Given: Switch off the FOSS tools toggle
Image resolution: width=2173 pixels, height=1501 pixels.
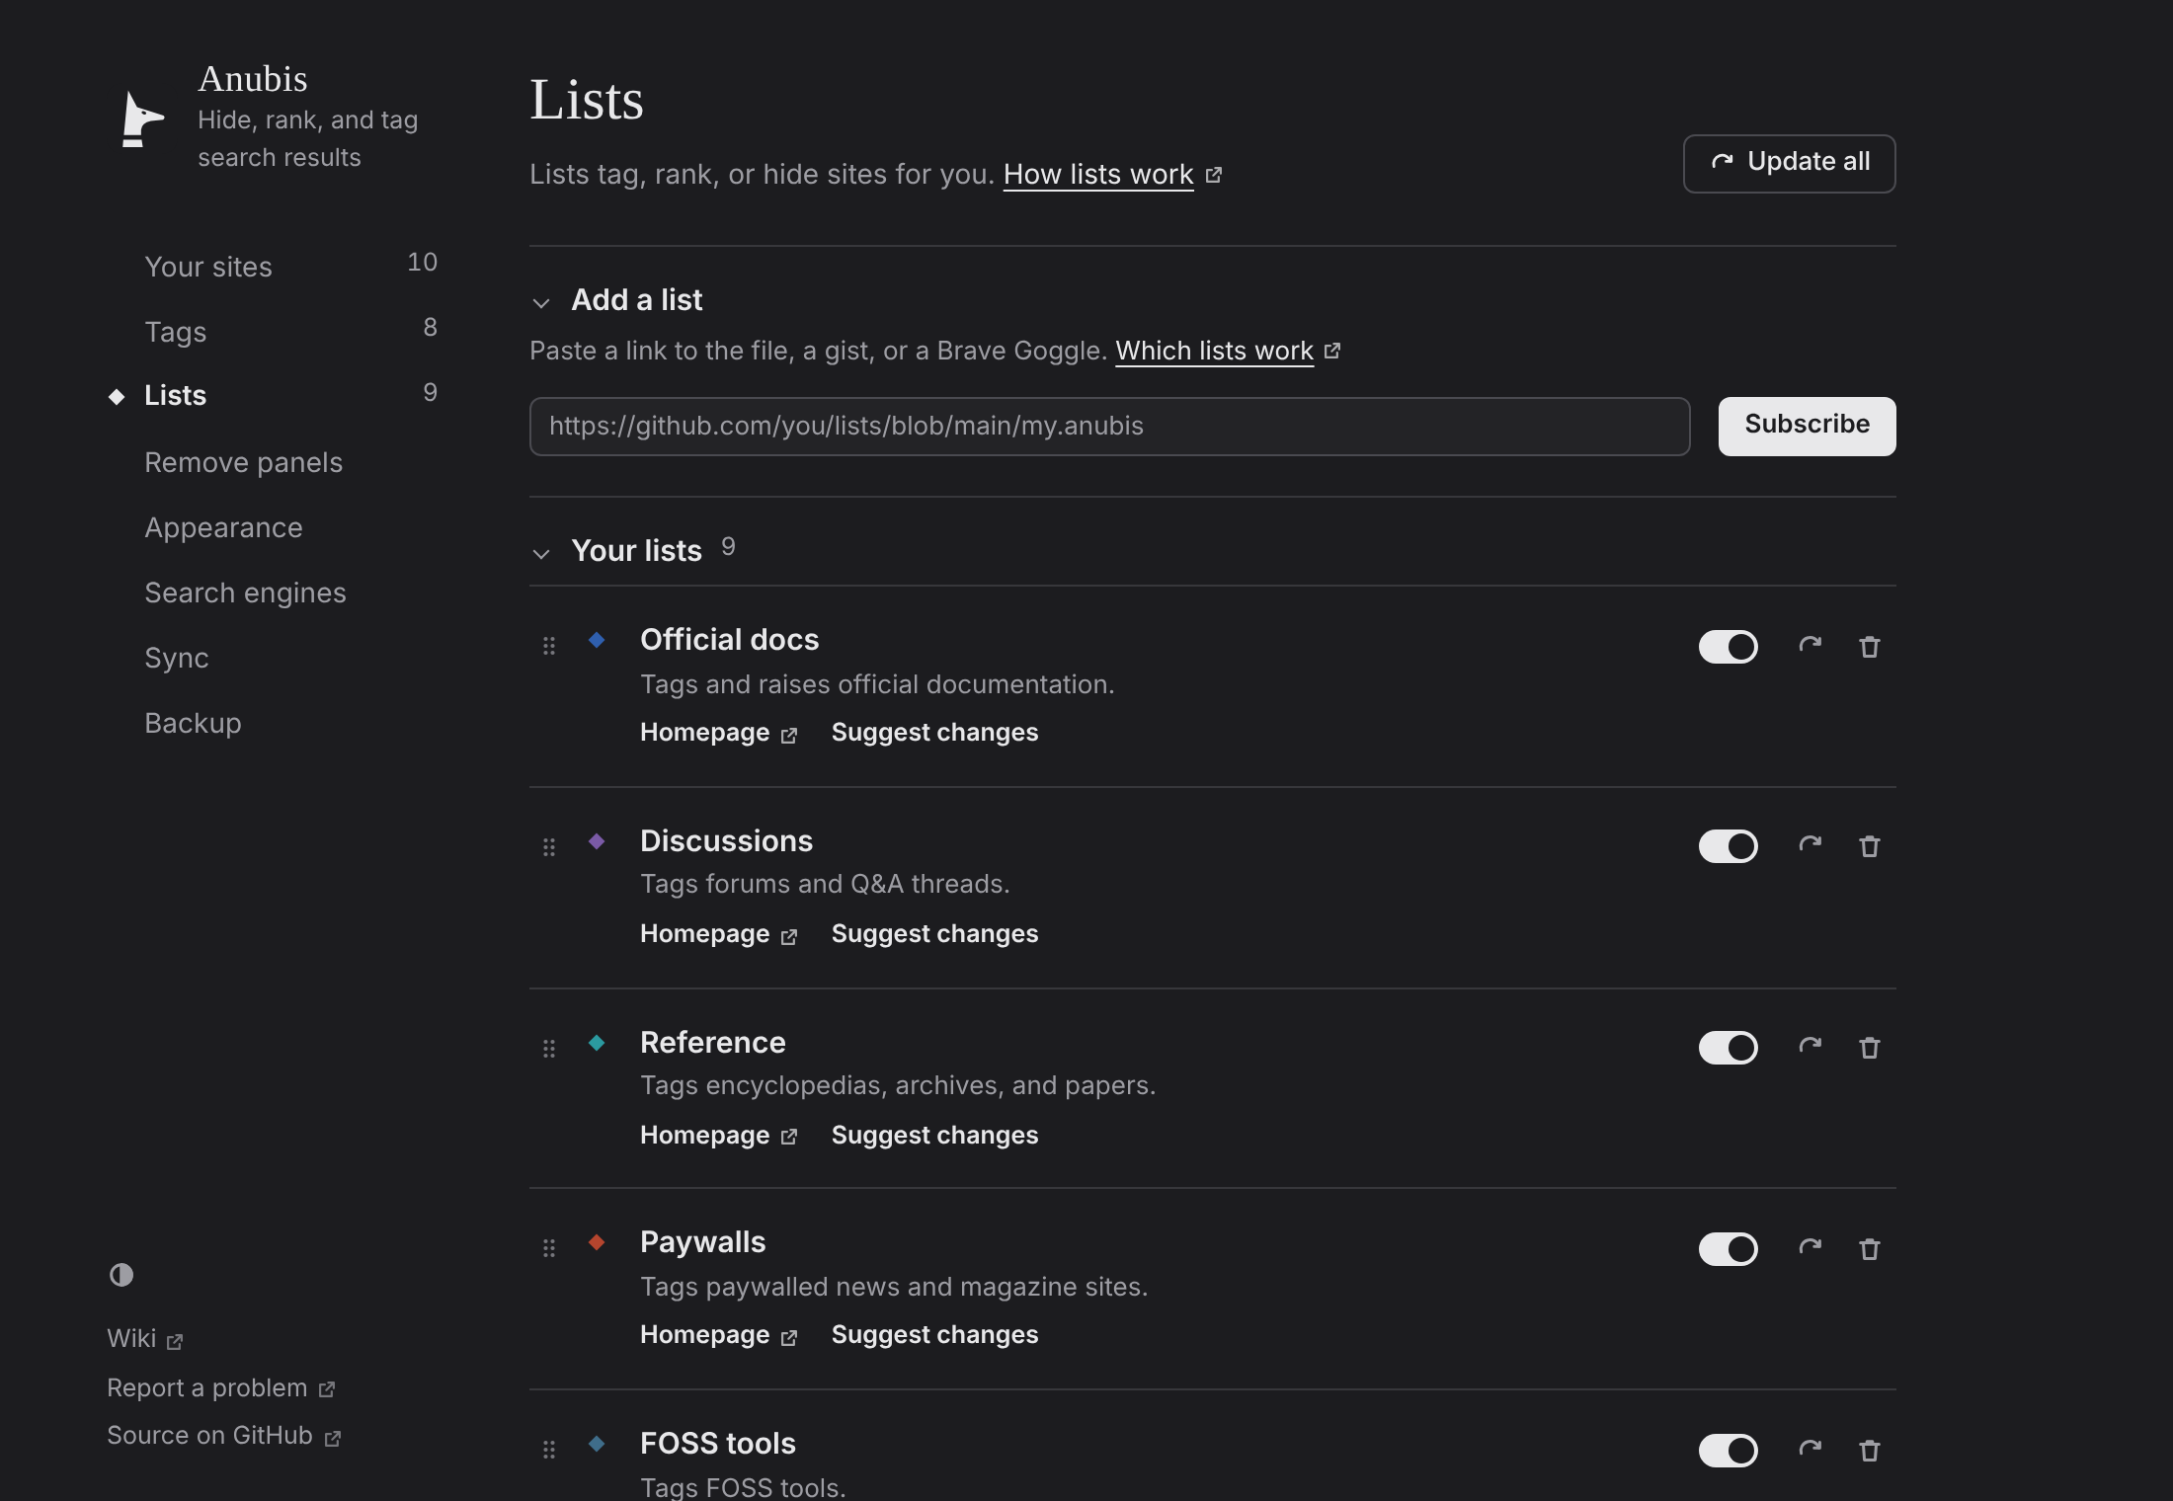Looking at the screenshot, I should click(1729, 1451).
